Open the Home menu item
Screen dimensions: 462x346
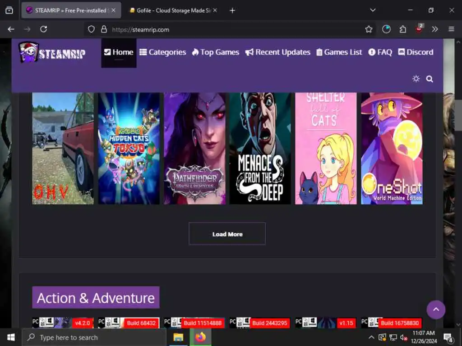[x=119, y=52]
